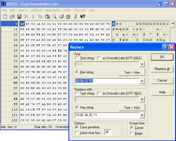Screen dimensions: 176x141
Task: Choose Begin as the scope radio option
Action: coord(132,133)
